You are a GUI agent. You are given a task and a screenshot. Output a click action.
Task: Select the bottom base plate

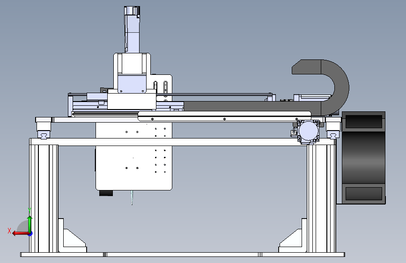click(x=183, y=255)
